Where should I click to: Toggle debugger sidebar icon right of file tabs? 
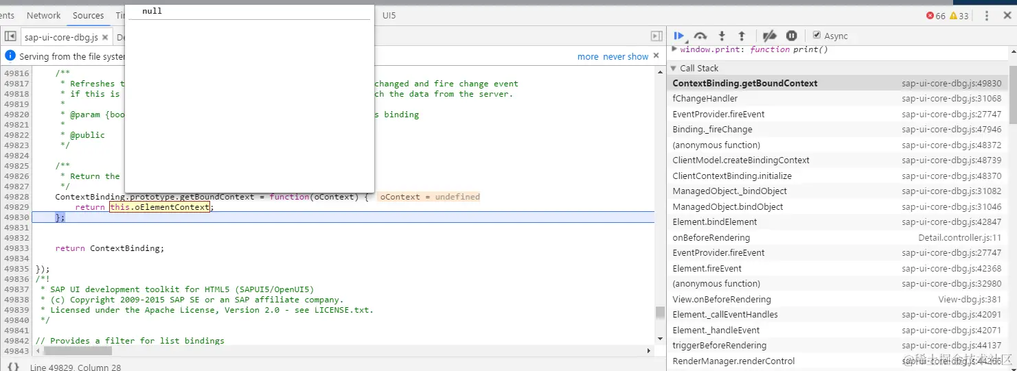[656, 36]
